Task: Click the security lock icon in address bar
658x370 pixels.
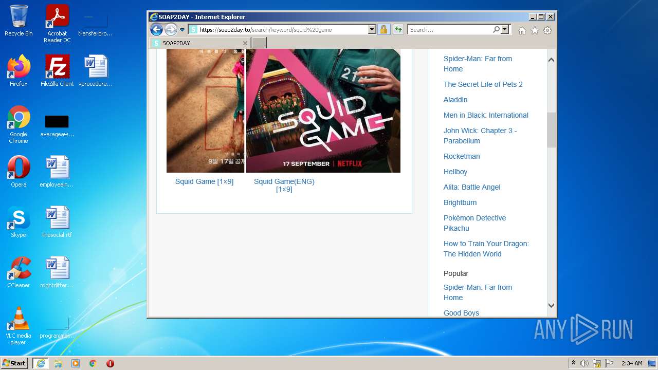Action: coord(383,30)
